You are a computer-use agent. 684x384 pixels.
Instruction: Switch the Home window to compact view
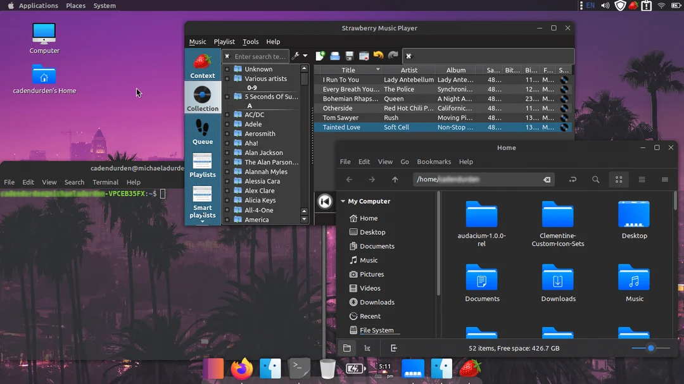(x=664, y=180)
